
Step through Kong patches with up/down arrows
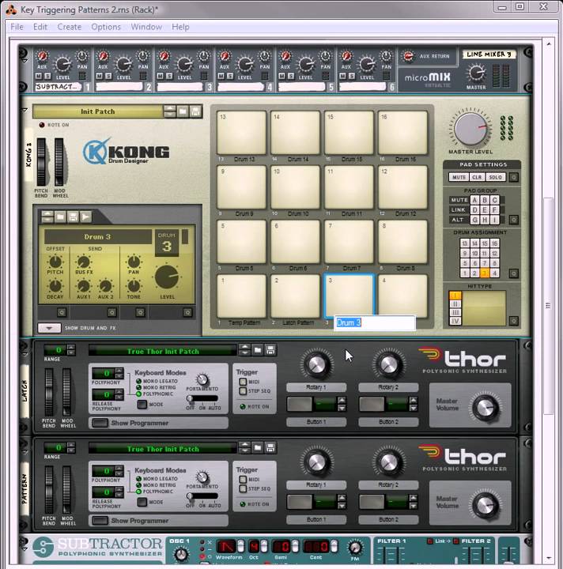click(x=169, y=111)
